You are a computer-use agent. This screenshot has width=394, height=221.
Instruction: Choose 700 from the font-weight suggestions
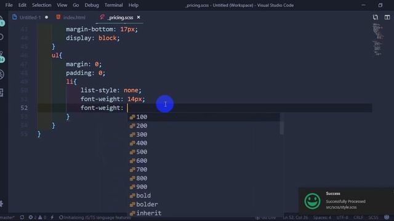[x=204, y=169]
